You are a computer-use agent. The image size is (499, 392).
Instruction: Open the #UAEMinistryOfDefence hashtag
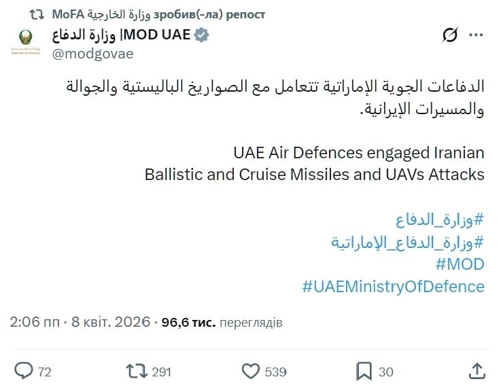[393, 286]
